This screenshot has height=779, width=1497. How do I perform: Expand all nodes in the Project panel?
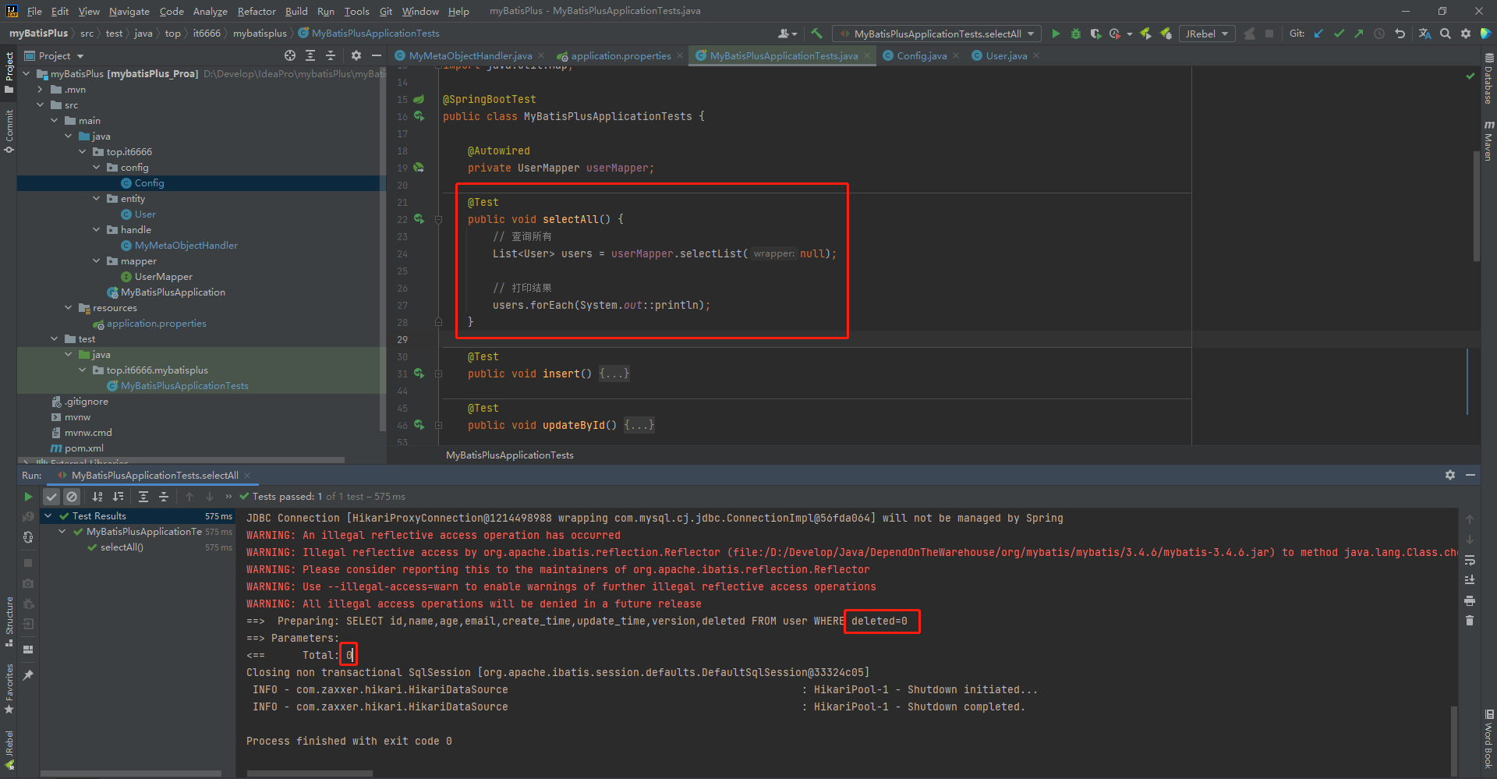(x=310, y=55)
